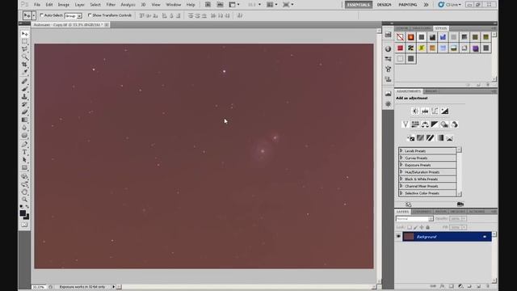Apply the red style swatch

(400, 48)
